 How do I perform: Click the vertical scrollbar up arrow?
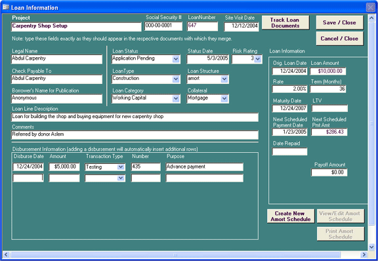pyautogui.click(x=371, y=18)
